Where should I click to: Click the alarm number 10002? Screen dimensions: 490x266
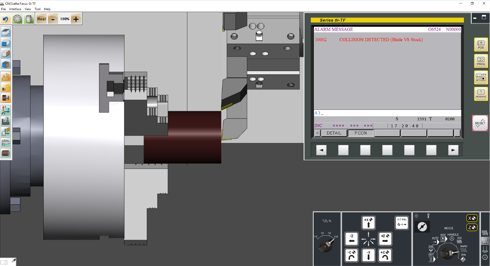point(321,40)
